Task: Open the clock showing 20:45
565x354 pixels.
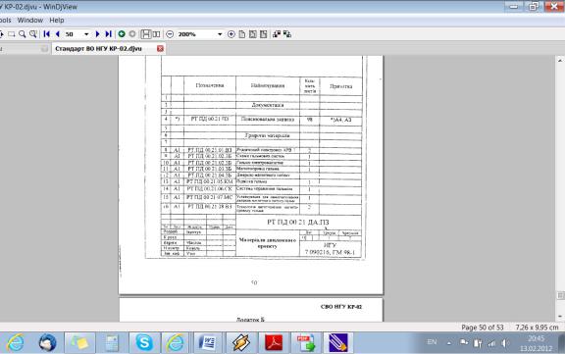Action: click(x=536, y=343)
